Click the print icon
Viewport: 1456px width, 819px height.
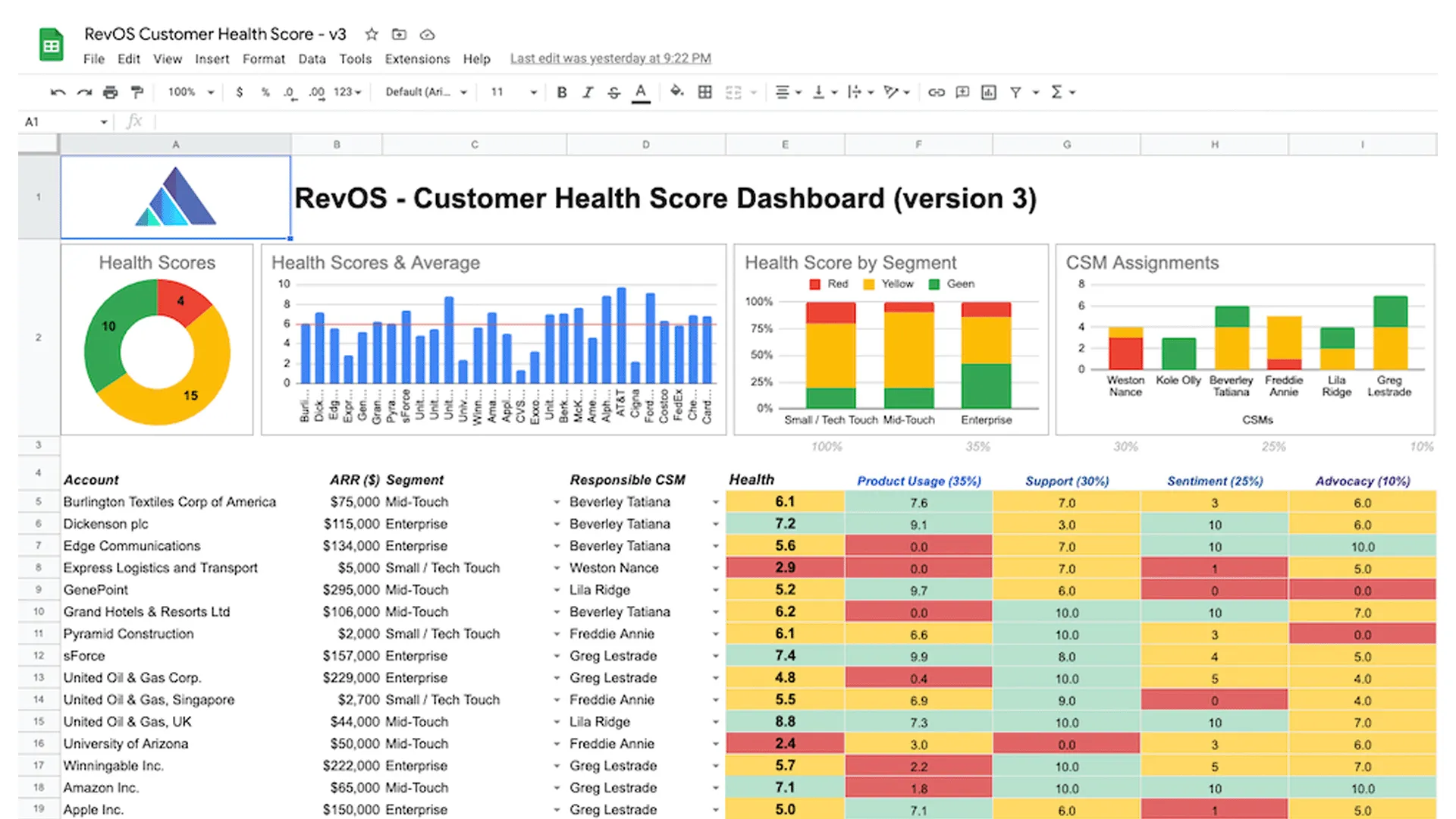point(111,93)
